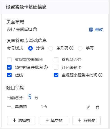
Task: Uncheck 填空题合并批阅 checkbox
Action: tap(9, 67)
